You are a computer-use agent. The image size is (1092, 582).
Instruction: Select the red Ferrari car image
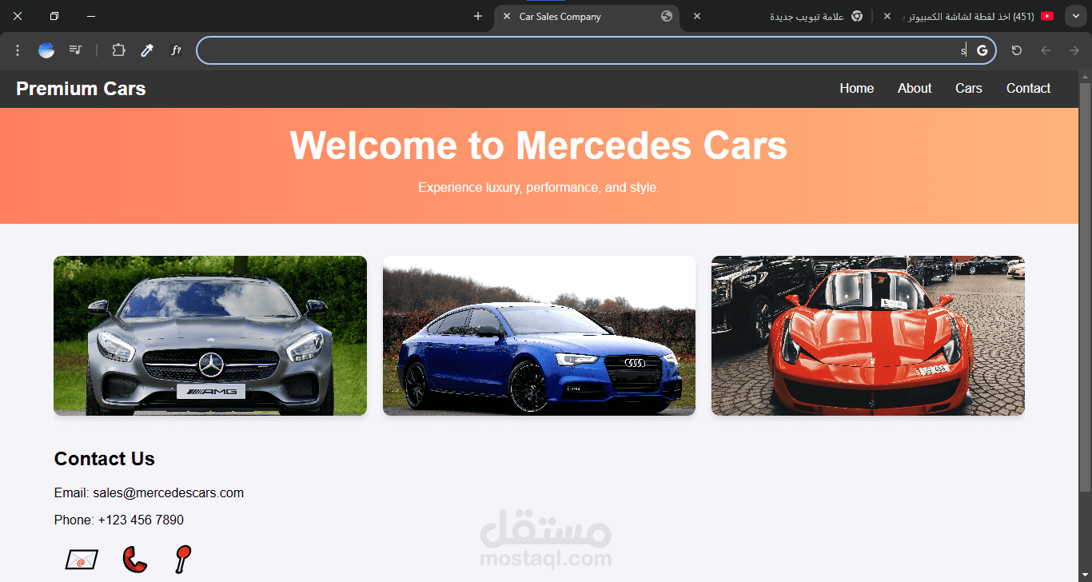(868, 336)
